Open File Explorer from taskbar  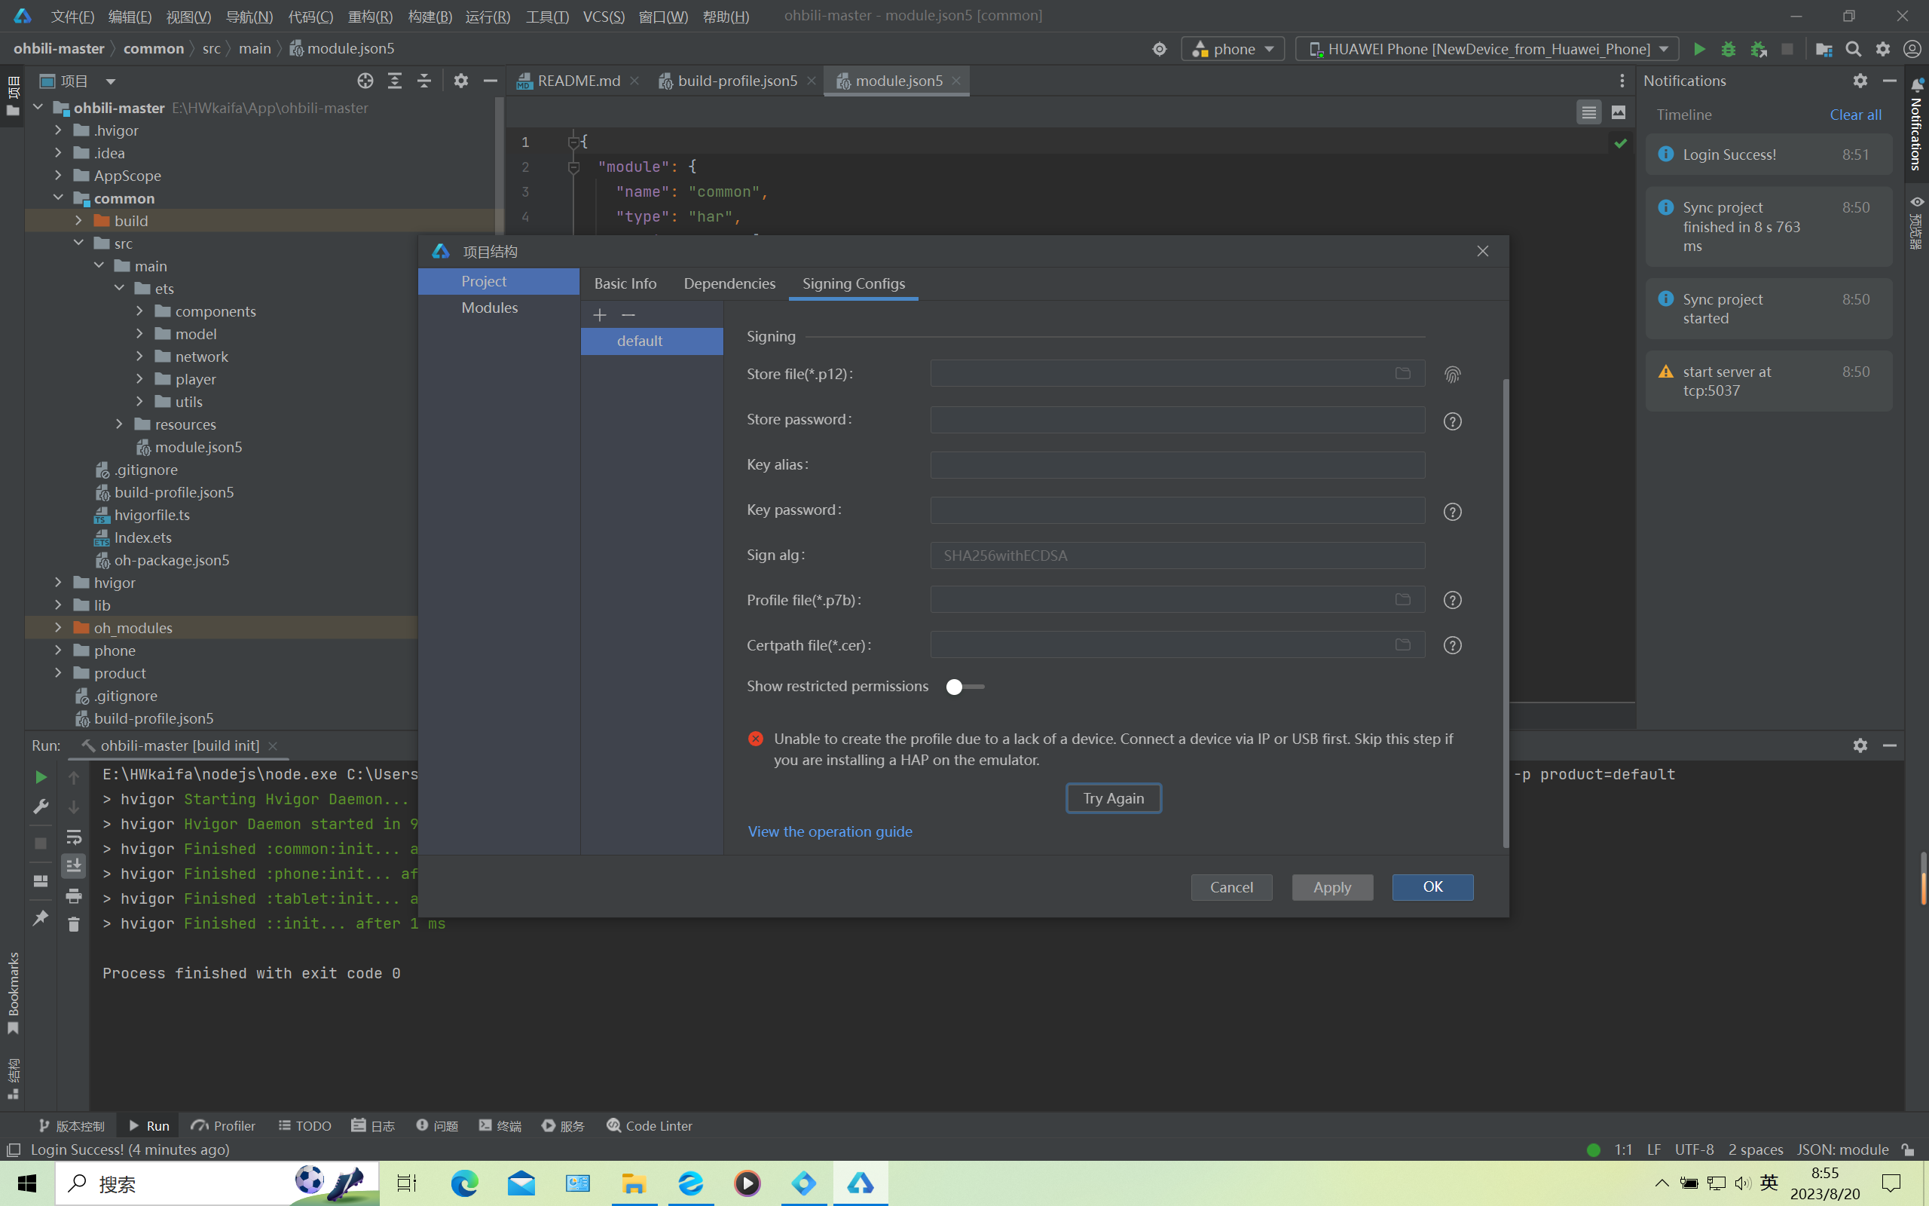coord(633,1183)
